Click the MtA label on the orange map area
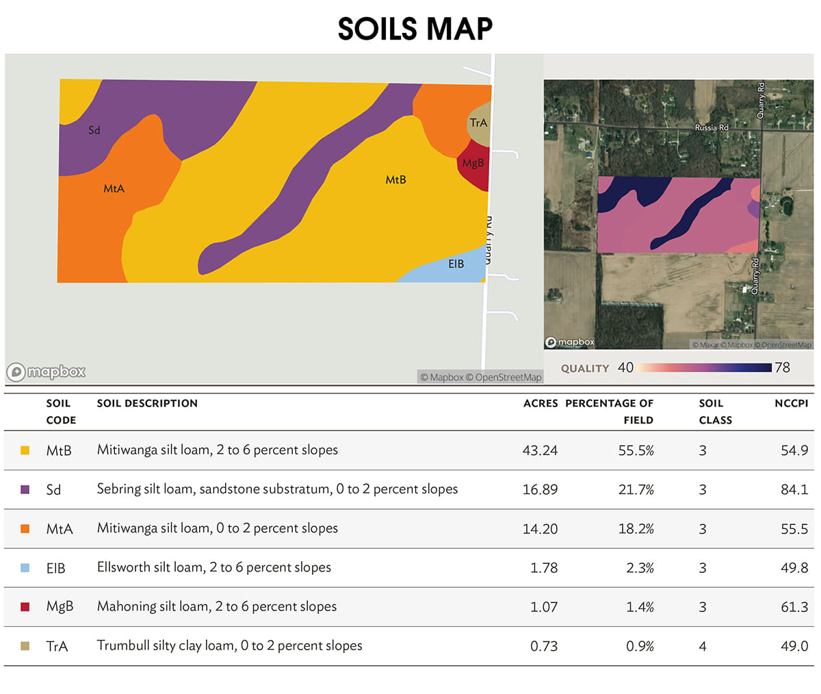Screen dimensions: 821x694 (x=114, y=188)
